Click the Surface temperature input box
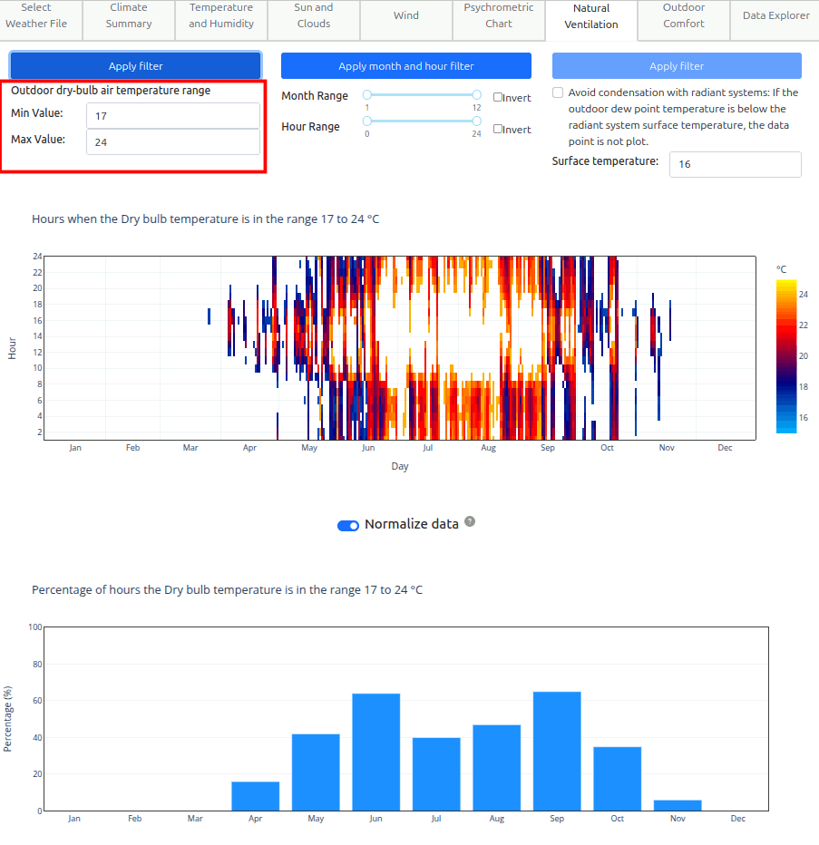 pos(735,164)
